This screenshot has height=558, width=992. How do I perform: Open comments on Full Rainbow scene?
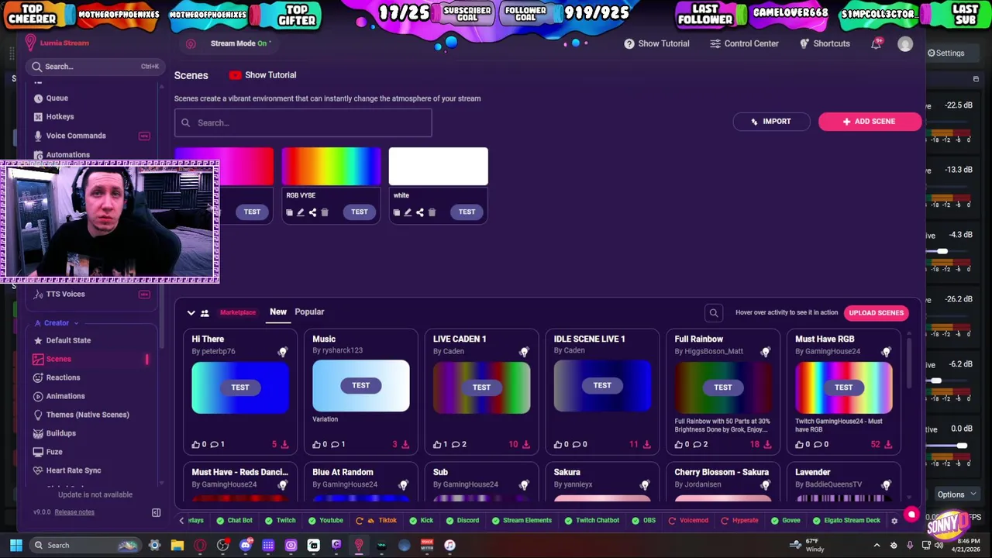point(696,445)
